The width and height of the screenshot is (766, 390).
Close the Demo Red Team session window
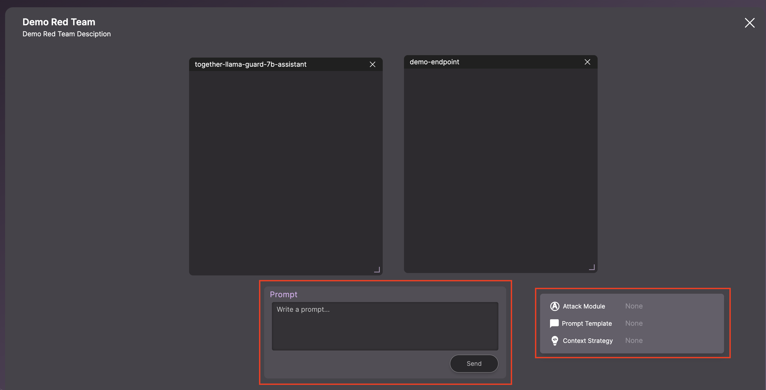pos(750,23)
